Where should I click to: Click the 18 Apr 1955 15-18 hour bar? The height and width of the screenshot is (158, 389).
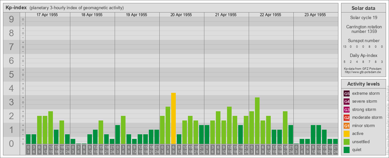[x=101, y=132]
